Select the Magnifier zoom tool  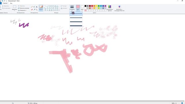[x=37, y=10]
